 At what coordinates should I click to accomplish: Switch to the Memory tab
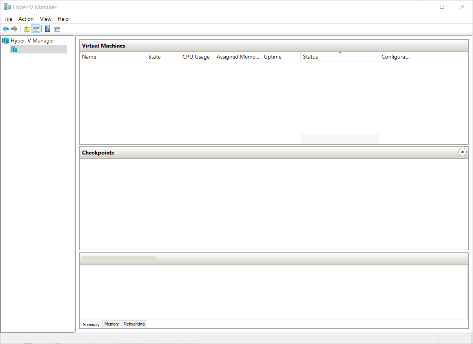tap(111, 324)
